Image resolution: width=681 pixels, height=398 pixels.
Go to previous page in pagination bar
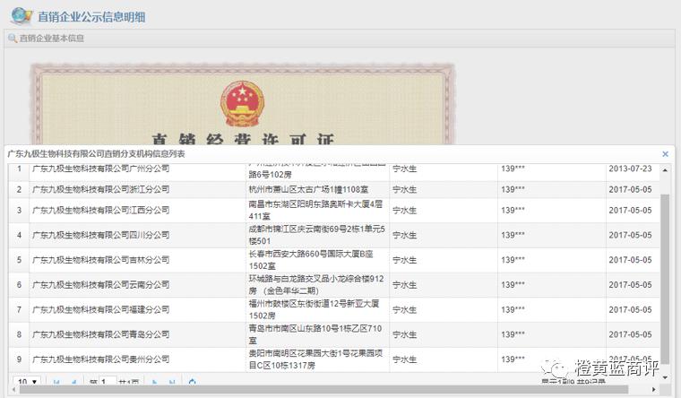click(x=74, y=384)
